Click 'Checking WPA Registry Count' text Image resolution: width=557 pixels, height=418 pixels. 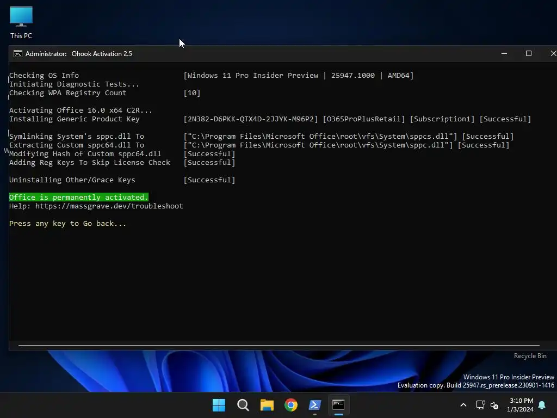(68, 93)
